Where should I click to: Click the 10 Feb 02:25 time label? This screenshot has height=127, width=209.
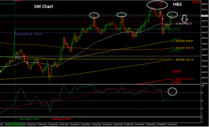coord(43,124)
